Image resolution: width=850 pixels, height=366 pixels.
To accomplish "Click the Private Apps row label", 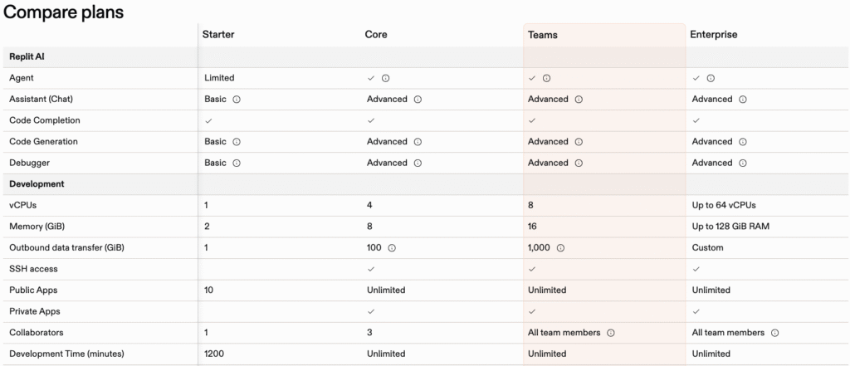I will pos(35,311).
